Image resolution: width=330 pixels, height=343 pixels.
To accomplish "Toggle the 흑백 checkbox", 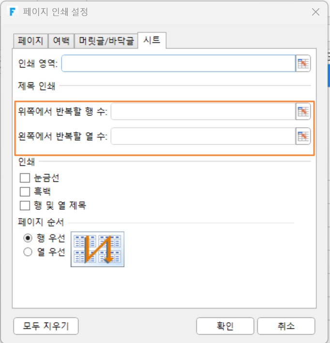I will [25, 192].
